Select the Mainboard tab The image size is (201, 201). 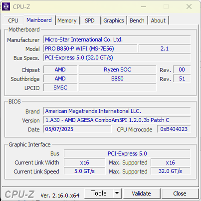39,20
